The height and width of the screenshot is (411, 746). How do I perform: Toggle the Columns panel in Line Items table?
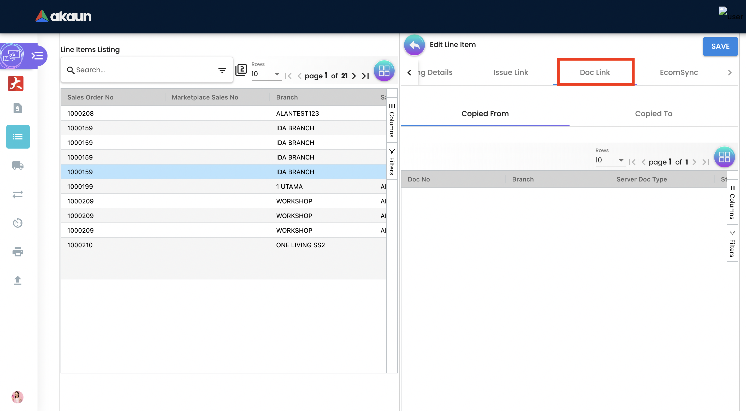tap(392, 120)
